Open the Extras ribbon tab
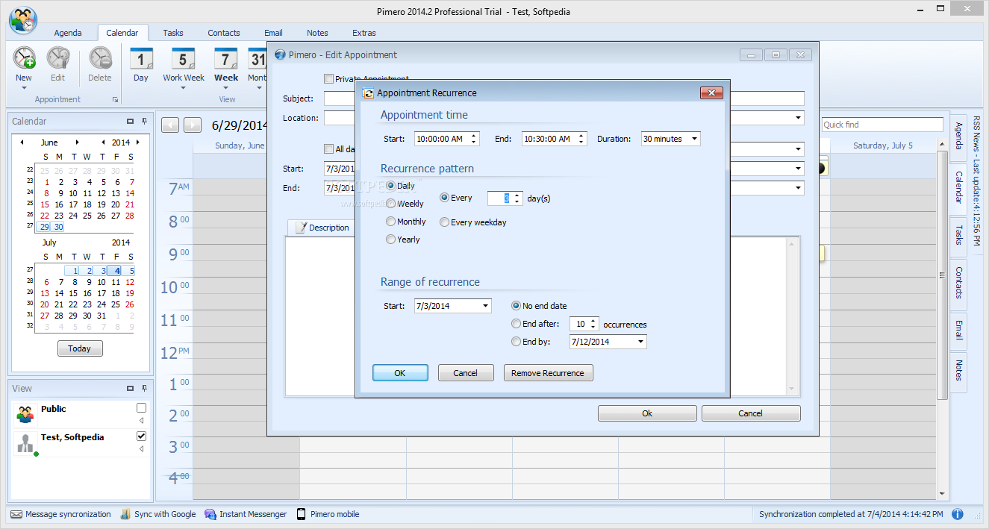This screenshot has height=529, width=989. click(364, 33)
